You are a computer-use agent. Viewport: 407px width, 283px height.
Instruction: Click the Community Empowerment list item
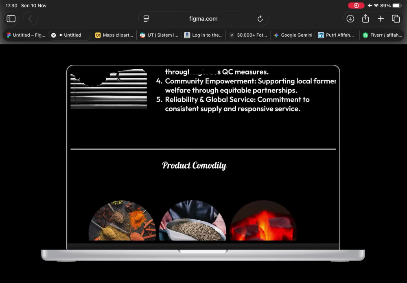(245, 86)
